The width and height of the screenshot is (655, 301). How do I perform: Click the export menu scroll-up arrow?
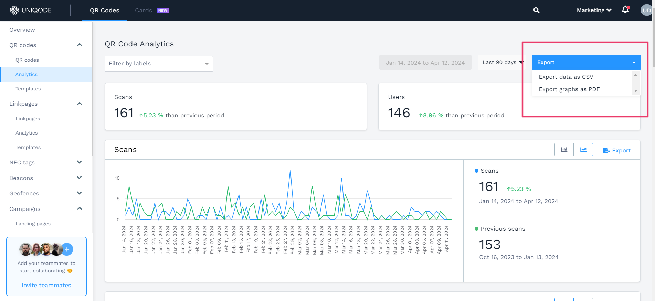click(x=636, y=75)
